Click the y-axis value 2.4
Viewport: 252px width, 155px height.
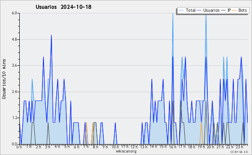click(x=14, y=92)
